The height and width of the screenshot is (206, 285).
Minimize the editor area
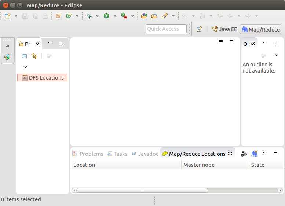point(221,41)
